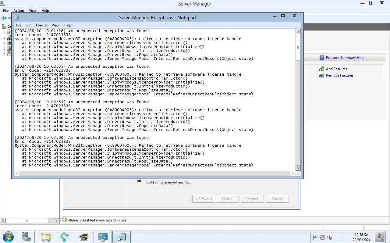
Task: Click tree pane horizontal scroll right arrow
Action: point(57,221)
